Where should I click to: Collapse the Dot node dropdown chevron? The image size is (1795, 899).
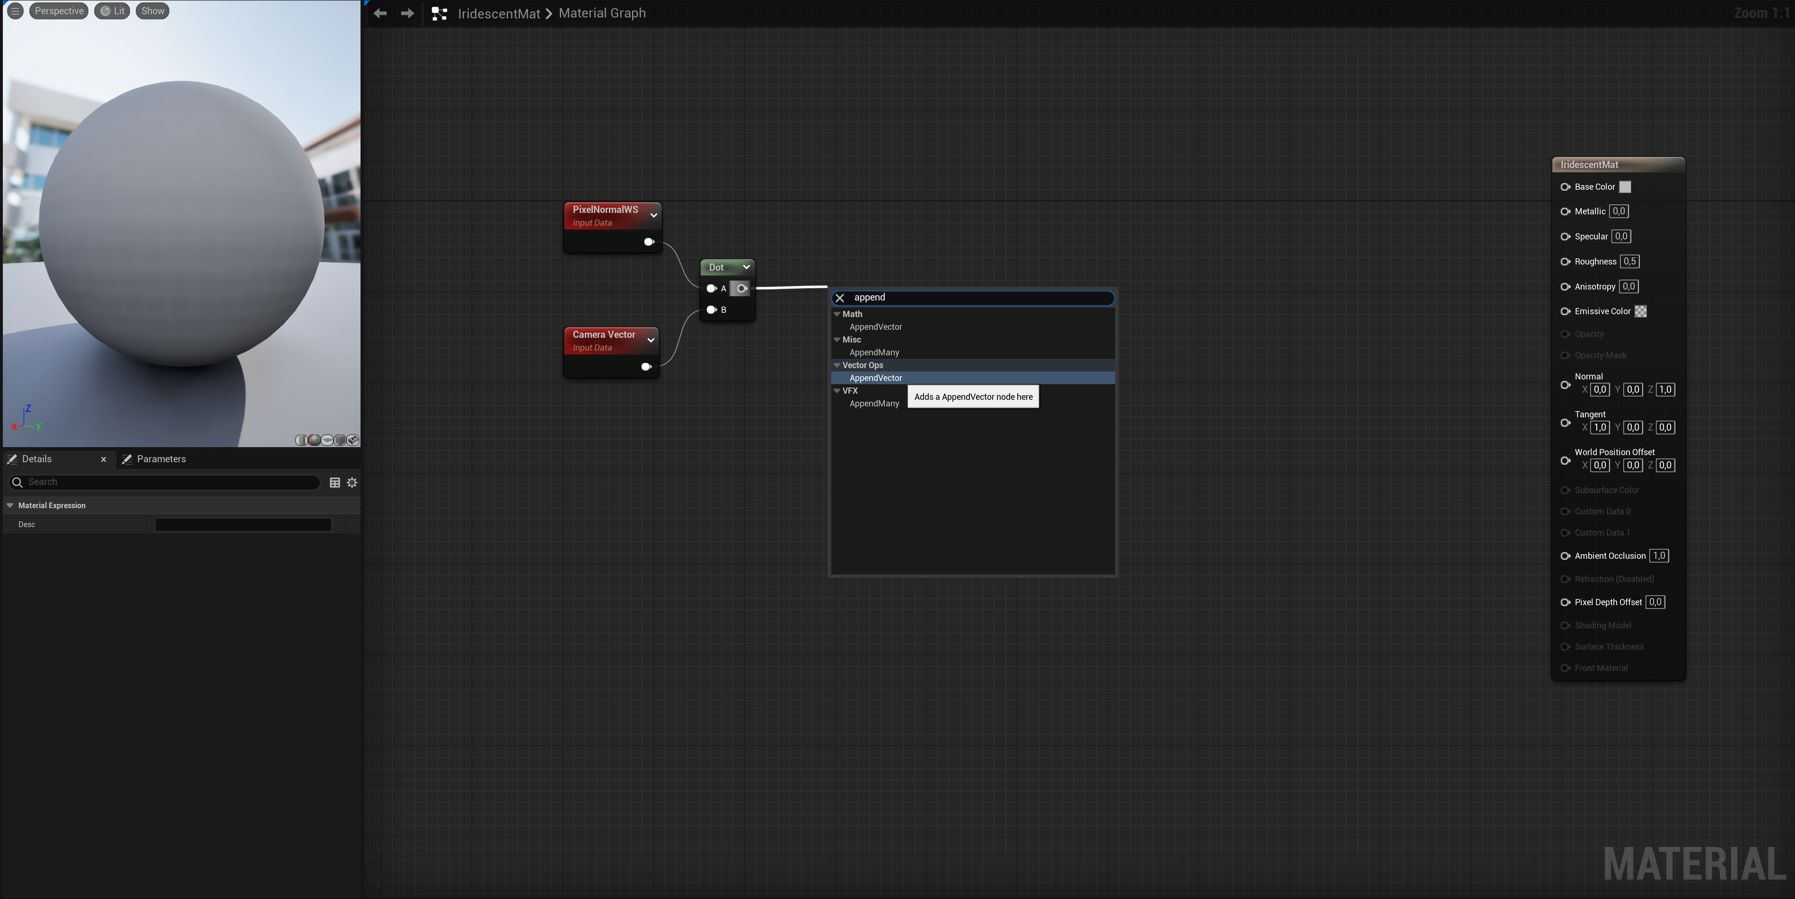click(x=746, y=267)
